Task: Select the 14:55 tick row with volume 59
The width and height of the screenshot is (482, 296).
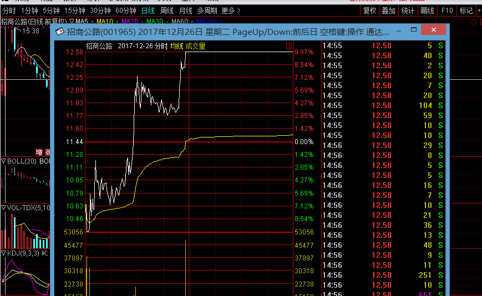Action: 383,115
